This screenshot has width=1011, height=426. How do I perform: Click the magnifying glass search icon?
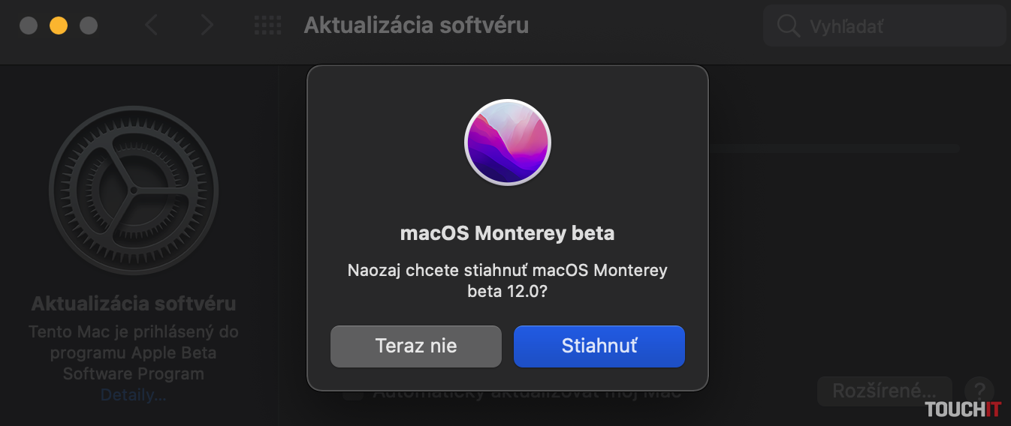[788, 26]
